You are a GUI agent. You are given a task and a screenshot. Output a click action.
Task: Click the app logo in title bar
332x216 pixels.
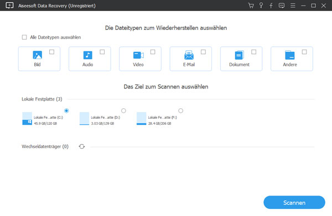pos(9,6)
